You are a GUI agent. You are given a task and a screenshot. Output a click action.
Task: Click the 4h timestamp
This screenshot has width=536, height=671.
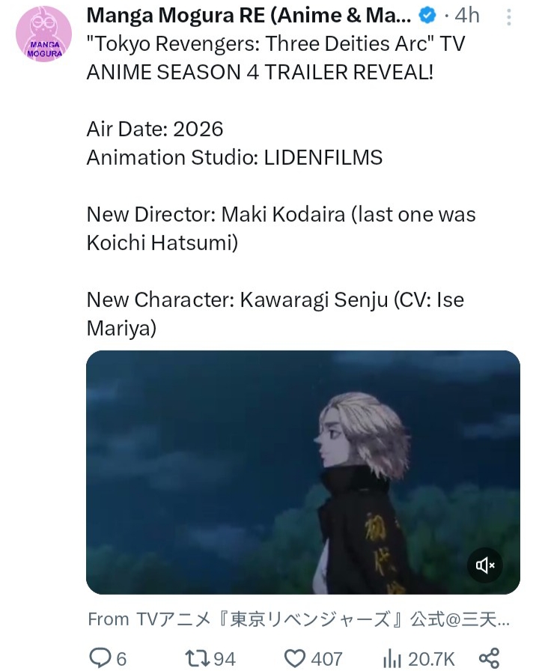tap(466, 16)
